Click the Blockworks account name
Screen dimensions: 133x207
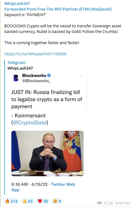point(34,76)
